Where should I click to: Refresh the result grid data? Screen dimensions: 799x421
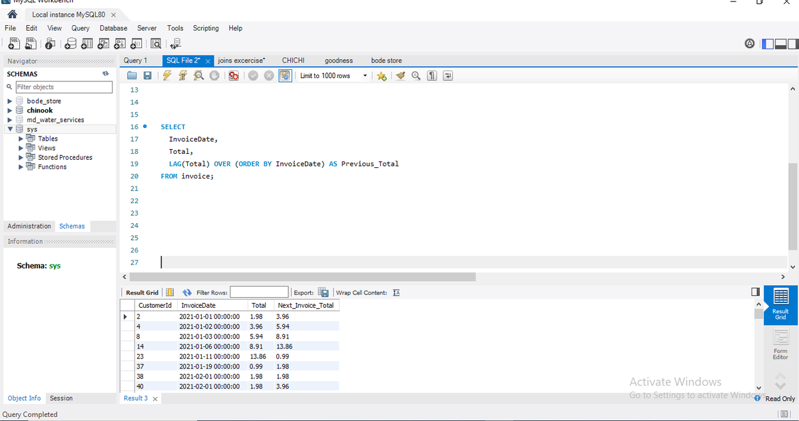click(187, 292)
